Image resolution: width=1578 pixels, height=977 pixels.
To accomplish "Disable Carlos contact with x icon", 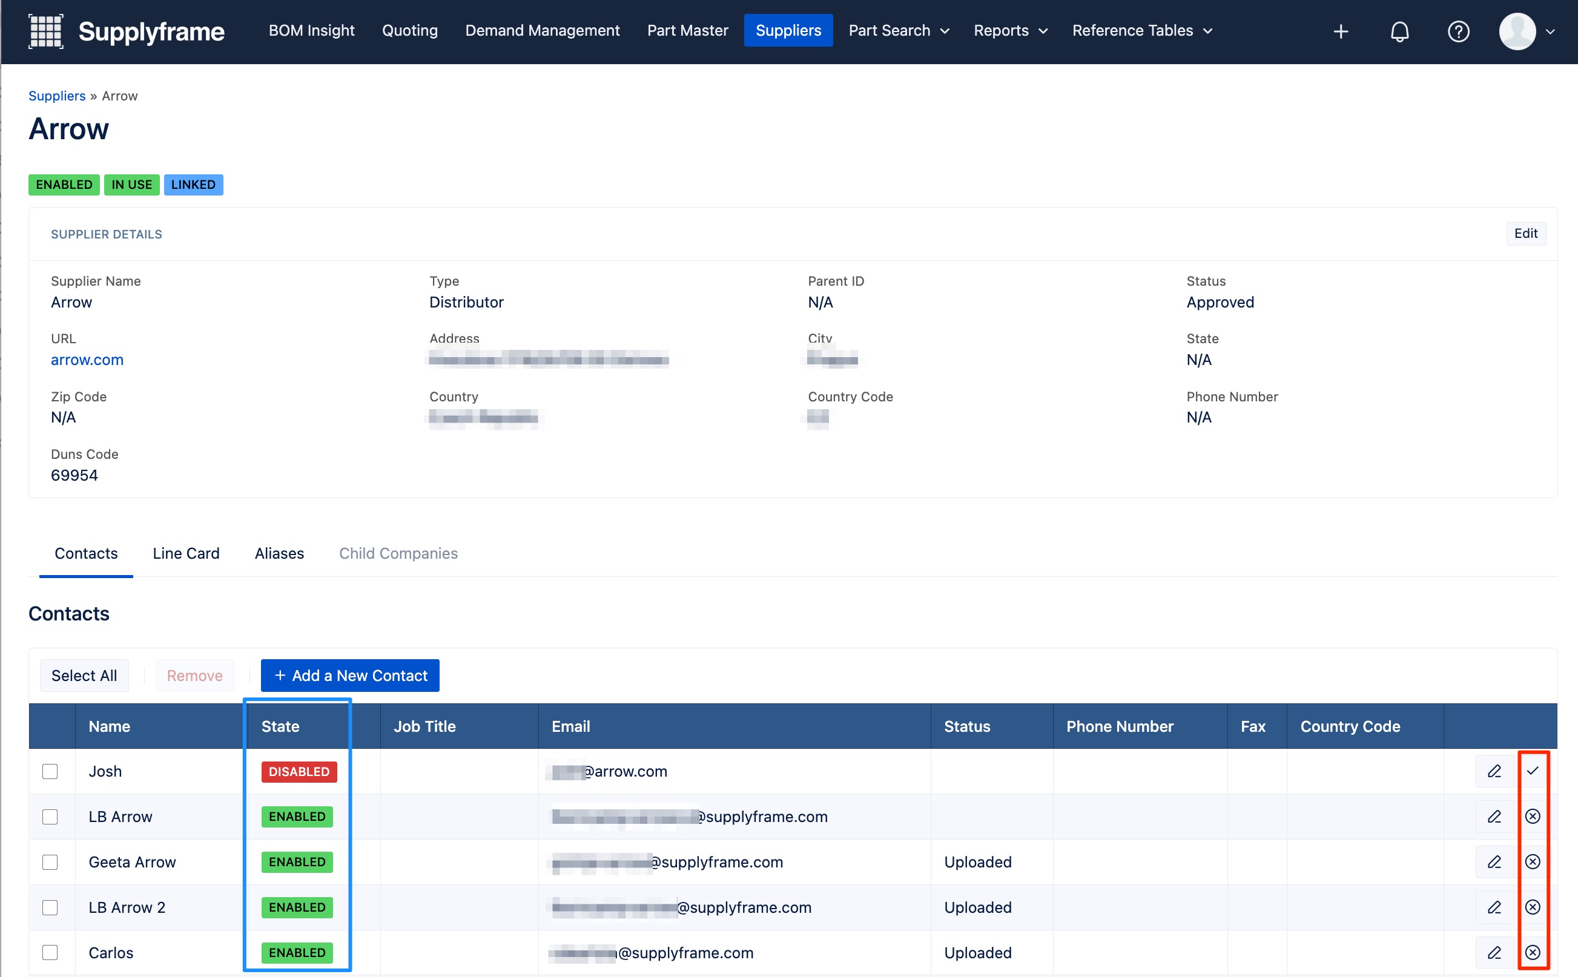I will coord(1533,952).
